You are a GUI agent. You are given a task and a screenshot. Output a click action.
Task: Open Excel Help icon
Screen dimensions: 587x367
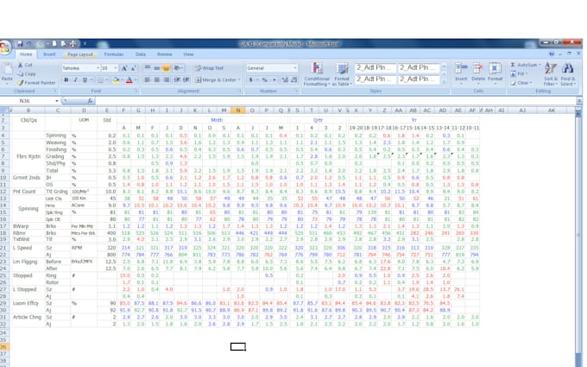552,54
